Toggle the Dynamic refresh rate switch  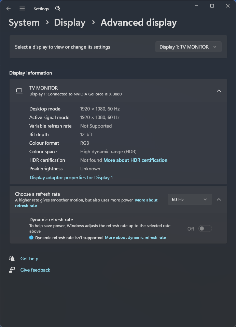(x=205, y=229)
